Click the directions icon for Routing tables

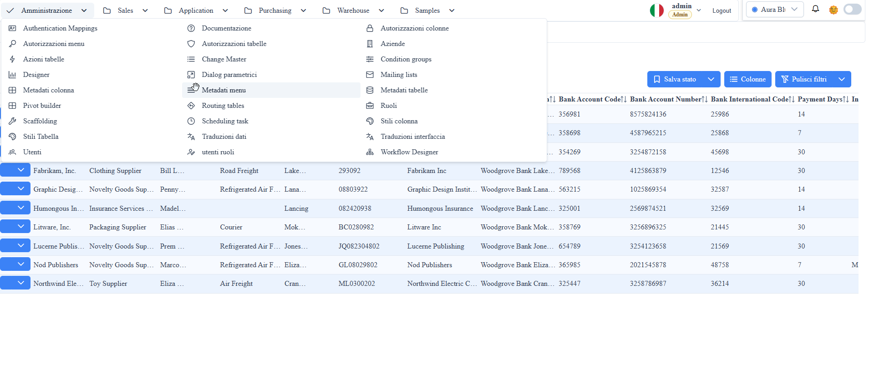[191, 106]
